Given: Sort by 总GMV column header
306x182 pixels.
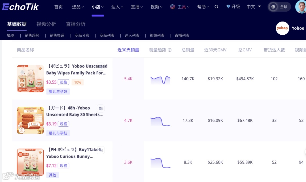Looking at the screenshot, I should [x=245, y=50].
